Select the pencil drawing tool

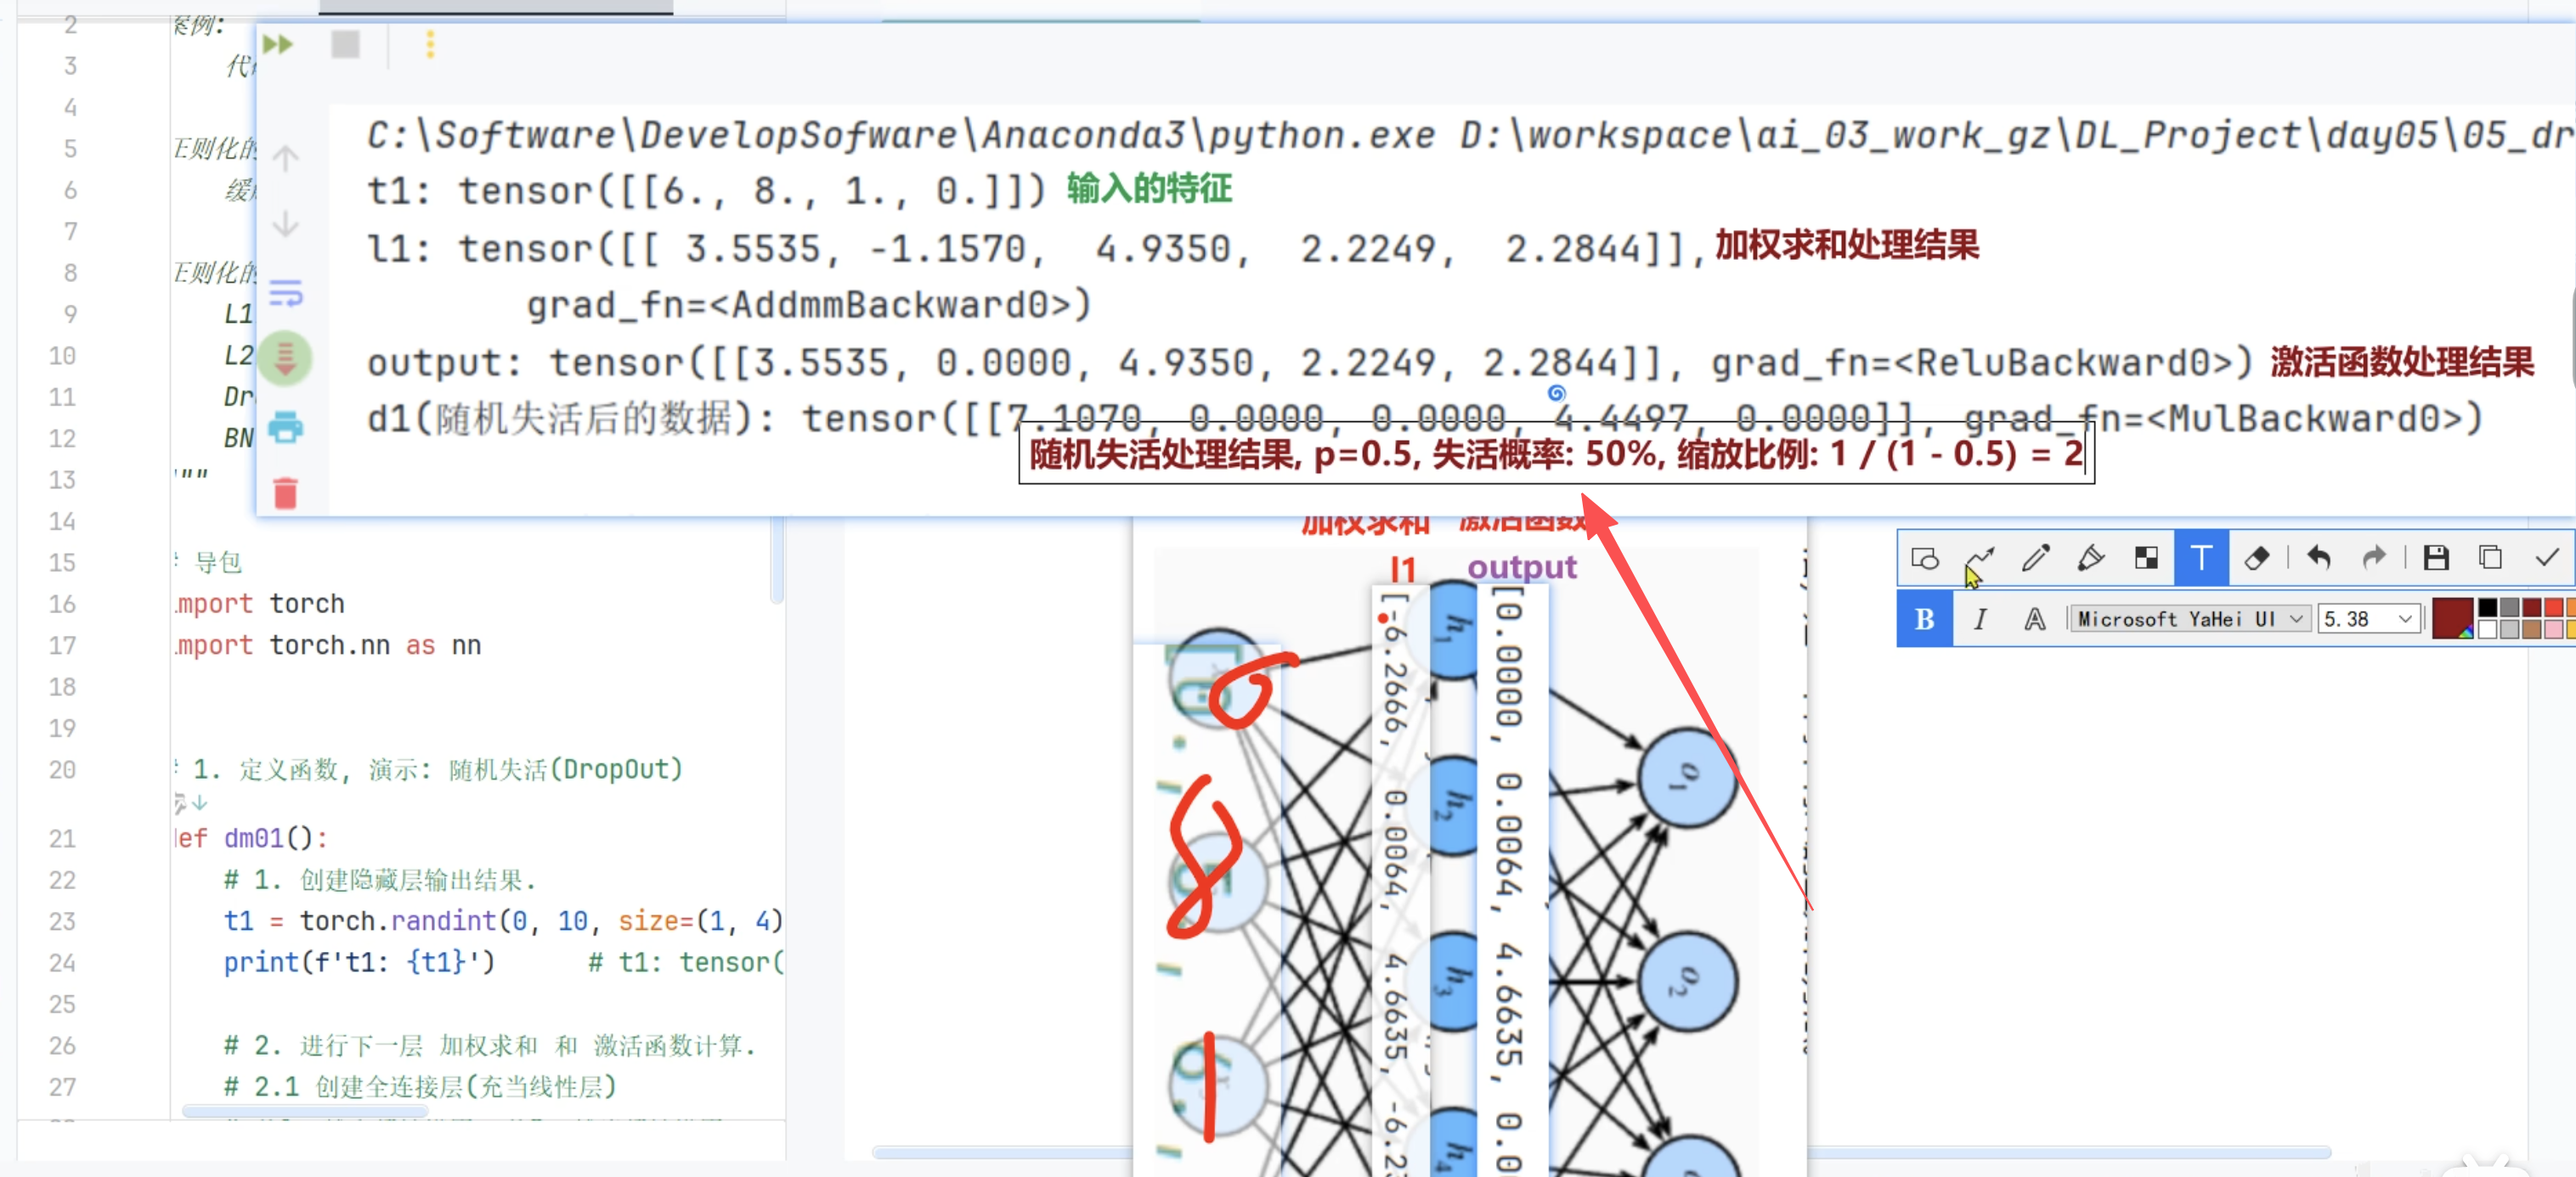point(2035,558)
